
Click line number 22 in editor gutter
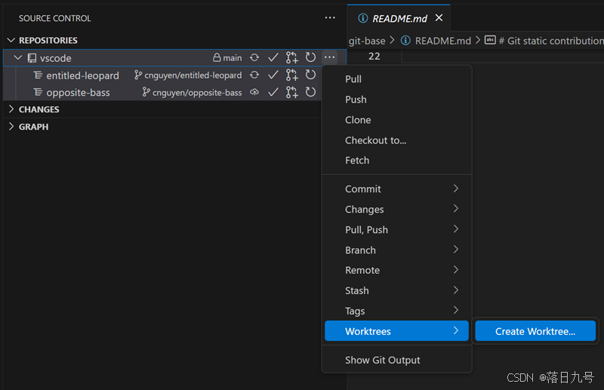(x=374, y=57)
